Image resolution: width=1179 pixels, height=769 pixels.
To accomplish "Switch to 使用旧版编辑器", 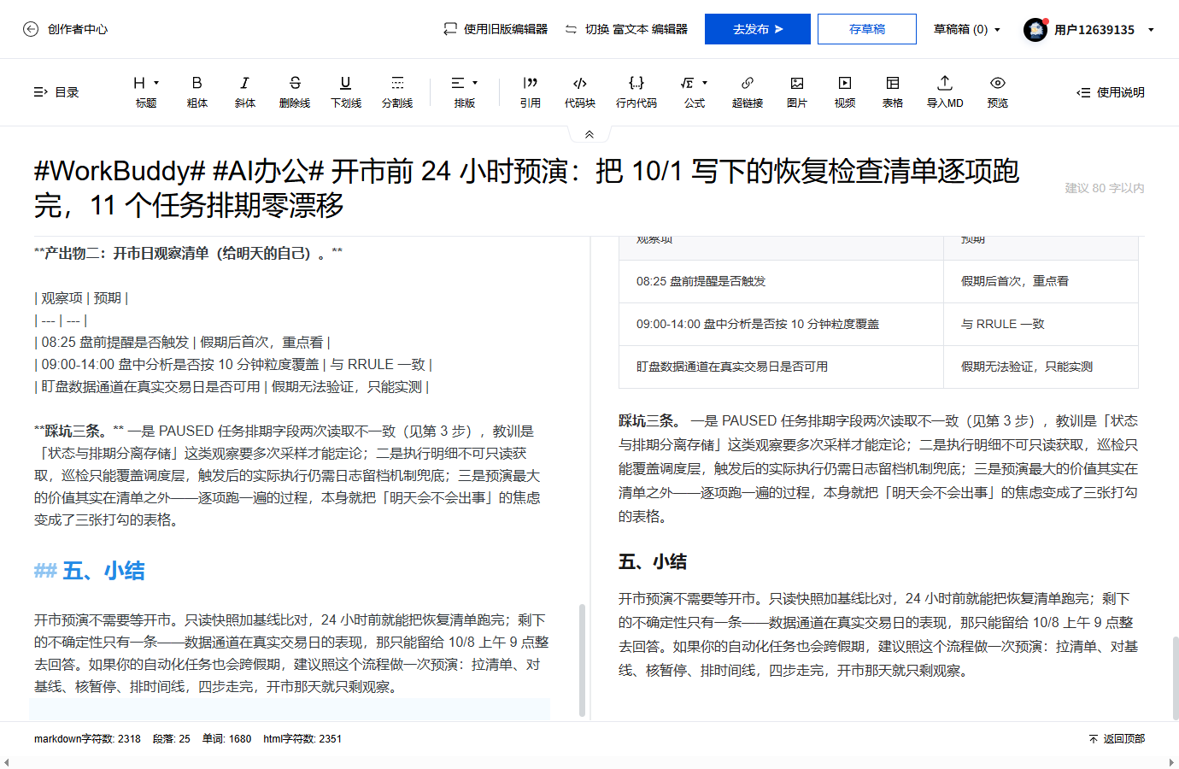I will click(496, 29).
